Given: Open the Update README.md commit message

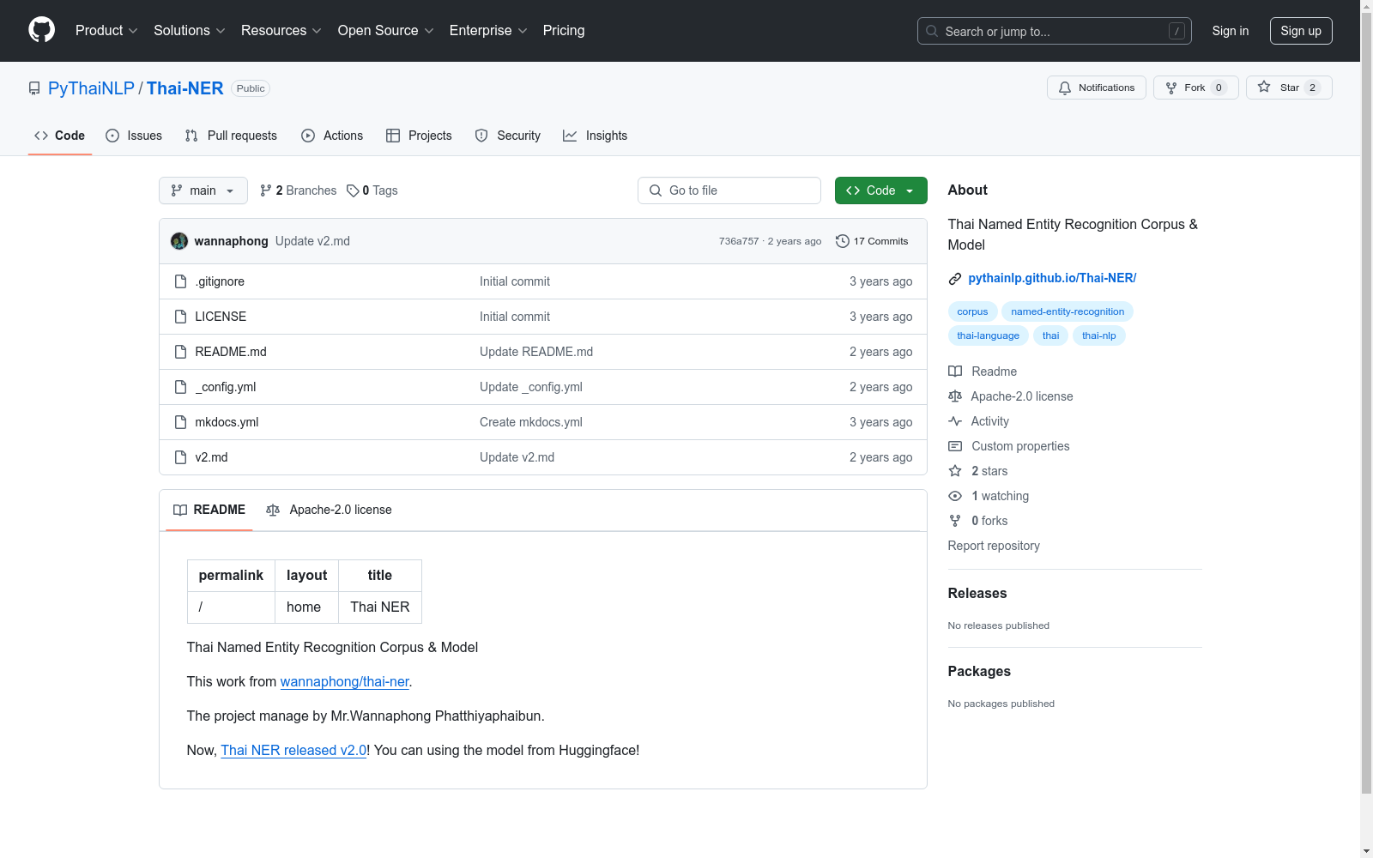Looking at the screenshot, I should 536,352.
